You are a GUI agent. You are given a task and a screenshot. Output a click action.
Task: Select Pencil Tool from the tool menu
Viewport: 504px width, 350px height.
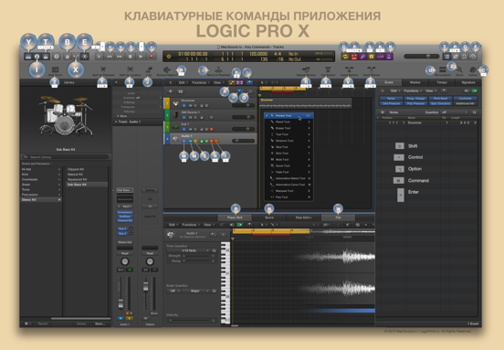[x=289, y=122]
